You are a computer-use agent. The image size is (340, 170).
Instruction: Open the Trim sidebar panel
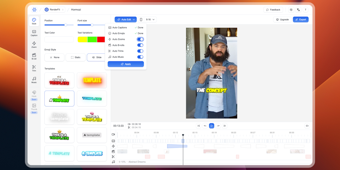pos(34,68)
